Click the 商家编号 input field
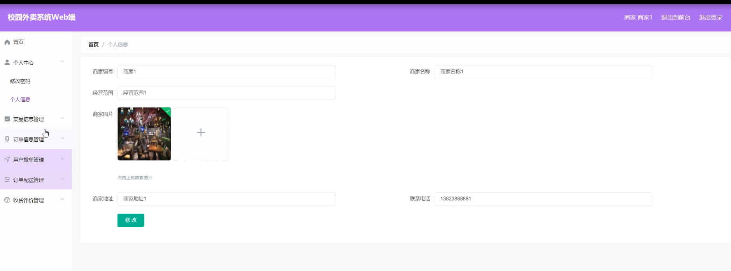This screenshot has width=731, height=271. pyautogui.click(x=226, y=71)
